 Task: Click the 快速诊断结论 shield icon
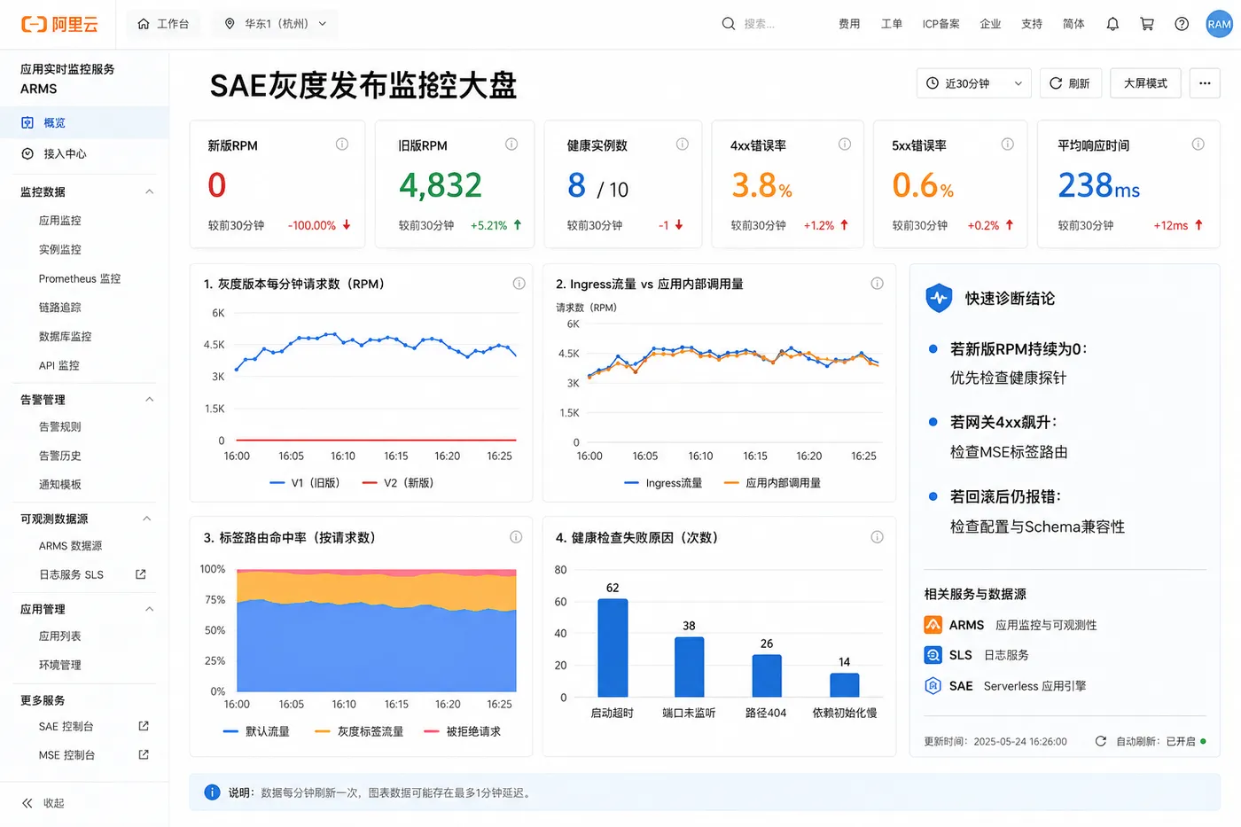[939, 299]
